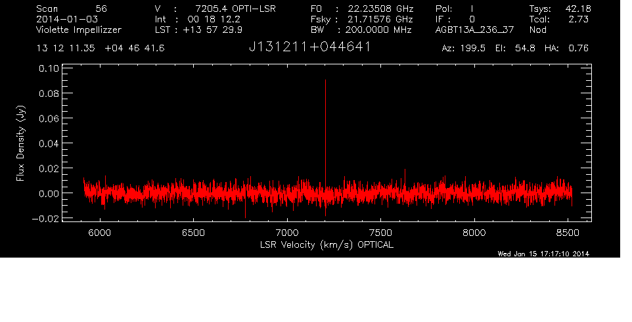The width and height of the screenshot is (632, 322).
Task: Click the 8000 velocity tick label
Action: [x=474, y=233]
